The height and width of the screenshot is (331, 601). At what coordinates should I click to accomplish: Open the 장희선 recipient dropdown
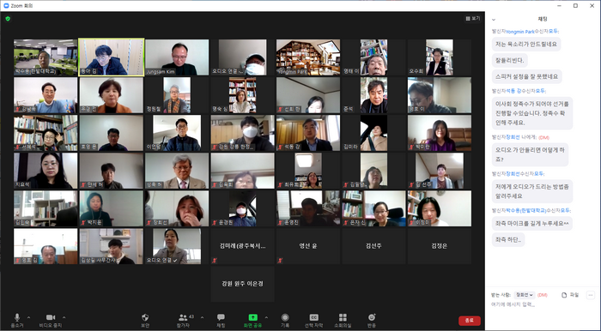coord(525,295)
